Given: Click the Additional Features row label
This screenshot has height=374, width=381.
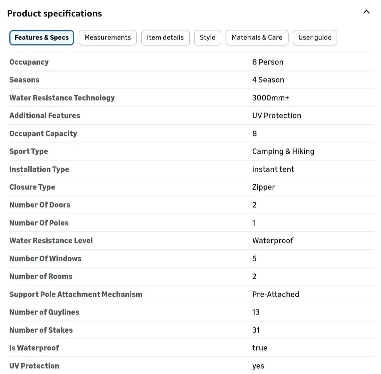Looking at the screenshot, I should pyautogui.click(x=45, y=115).
